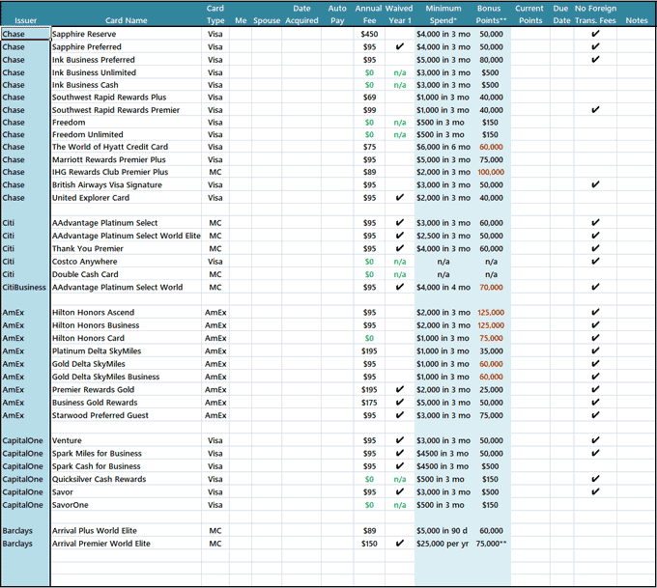Image resolution: width=657 pixels, height=588 pixels.
Task: Select the Spark Cash for Business cell
Action: (x=126, y=466)
